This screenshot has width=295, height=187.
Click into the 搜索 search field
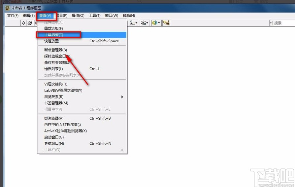(x=284, y=23)
